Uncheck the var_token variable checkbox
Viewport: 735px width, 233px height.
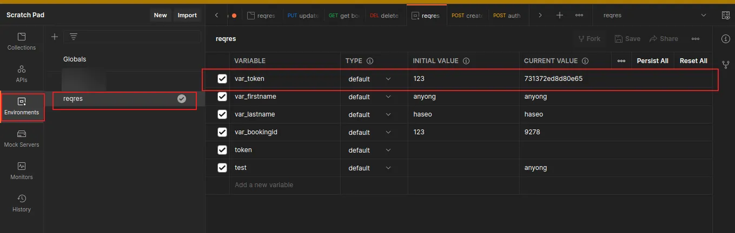[x=222, y=79]
